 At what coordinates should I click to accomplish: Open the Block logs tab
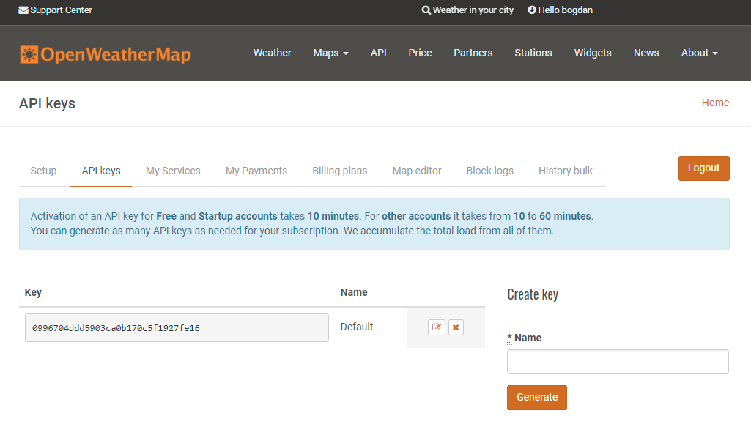point(489,171)
